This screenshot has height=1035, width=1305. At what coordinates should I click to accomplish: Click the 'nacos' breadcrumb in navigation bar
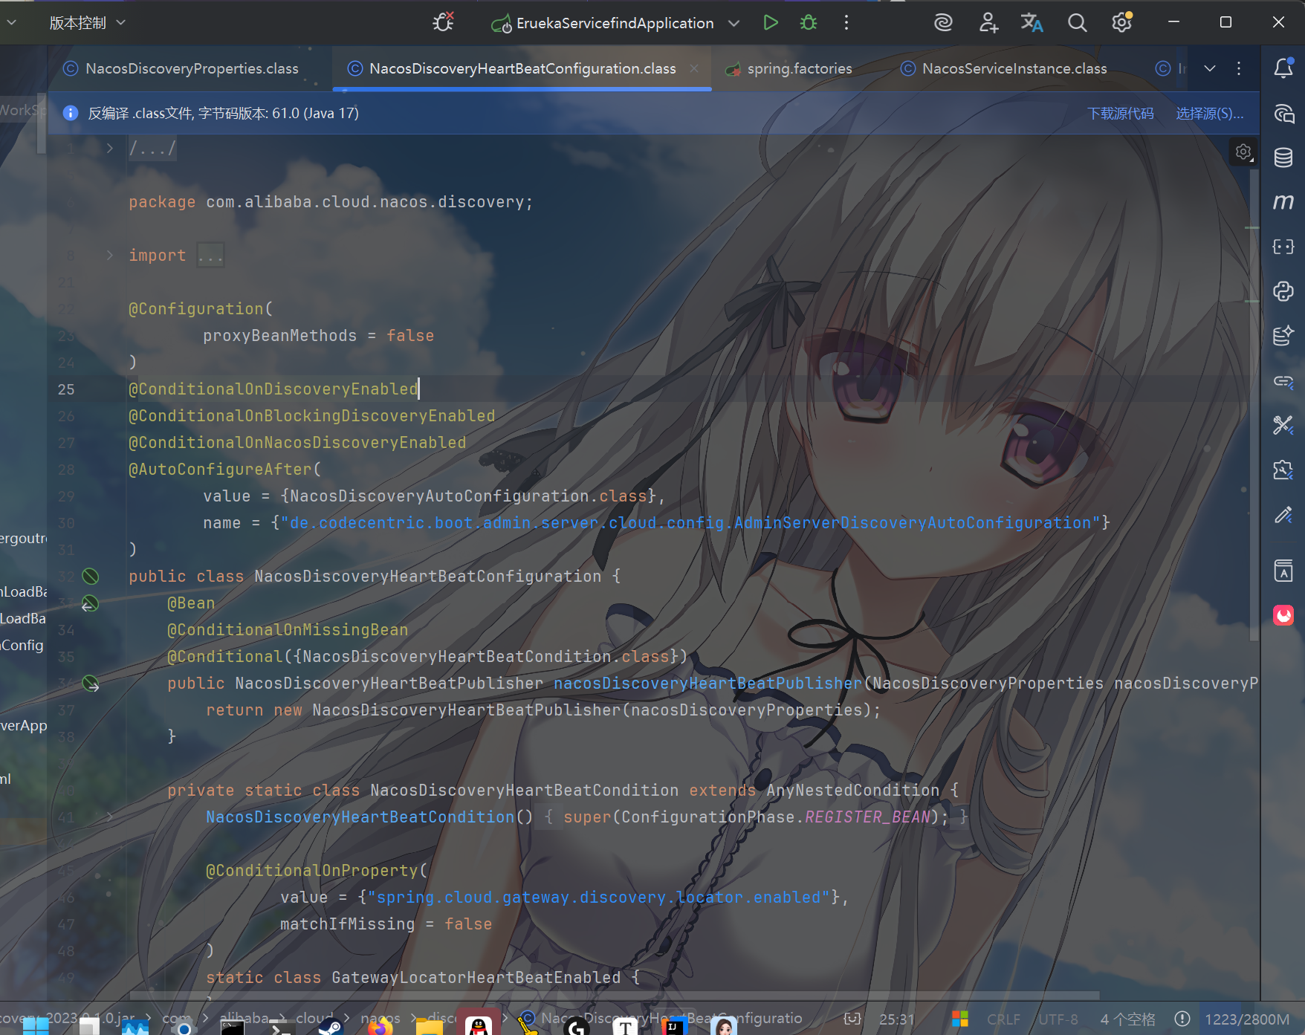381,1018
